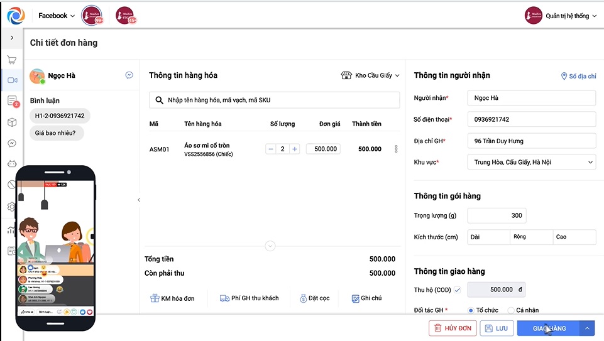The width and height of the screenshot is (604, 341).
Task: Click the search magnifier icon
Action: click(x=159, y=100)
